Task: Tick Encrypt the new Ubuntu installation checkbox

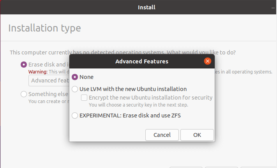Action: tap(84, 98)
